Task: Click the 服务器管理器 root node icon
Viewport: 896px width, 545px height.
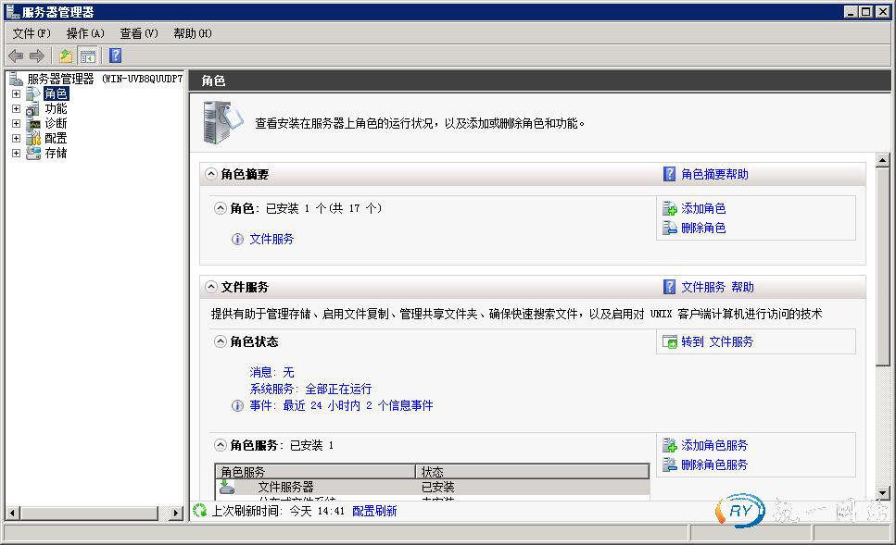Action: click(x=15, y=78)
